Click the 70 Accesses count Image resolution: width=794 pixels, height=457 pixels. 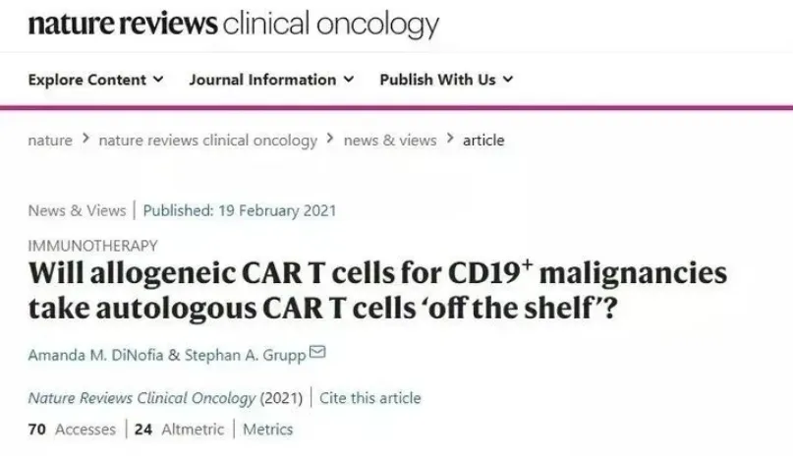coord(72,429)
